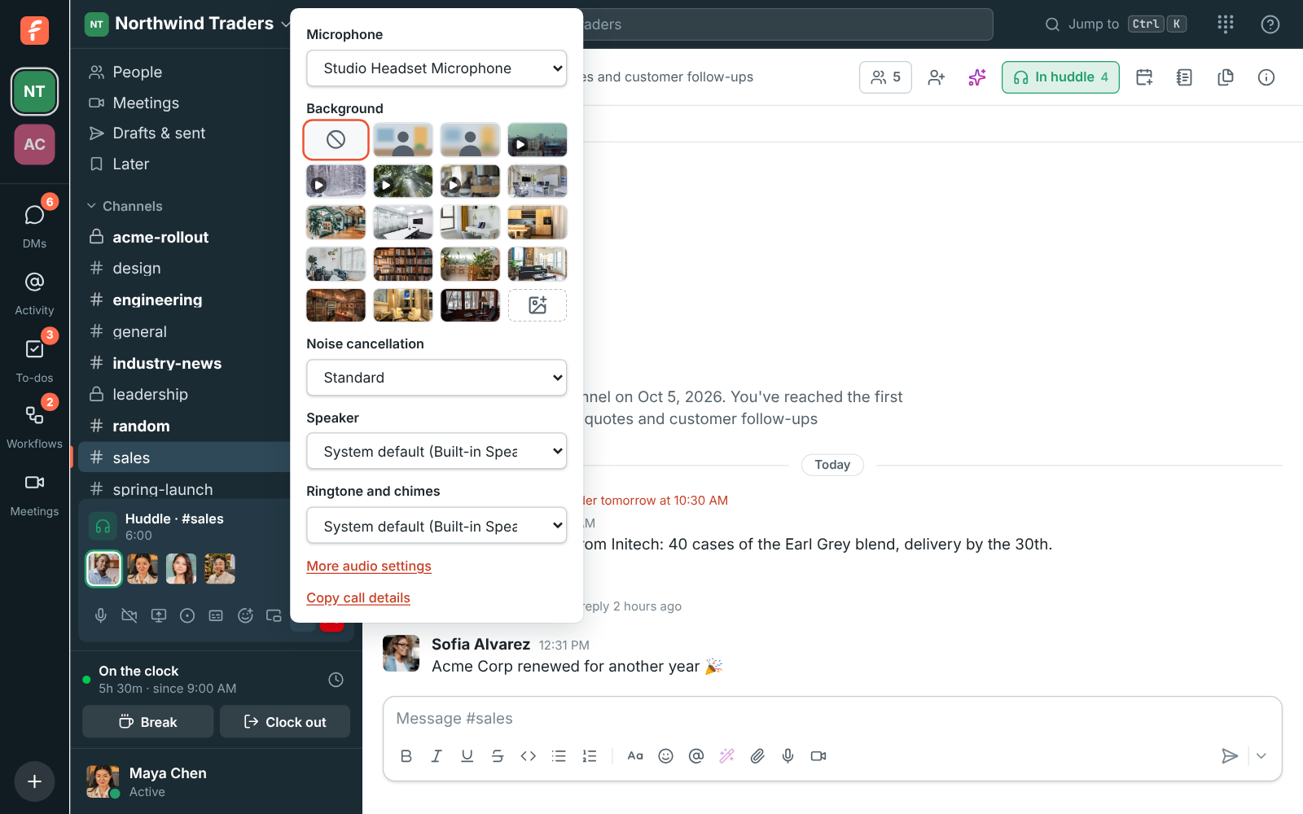Pick the snowy forest video background
1303x814 pixels.
(336, 181)
